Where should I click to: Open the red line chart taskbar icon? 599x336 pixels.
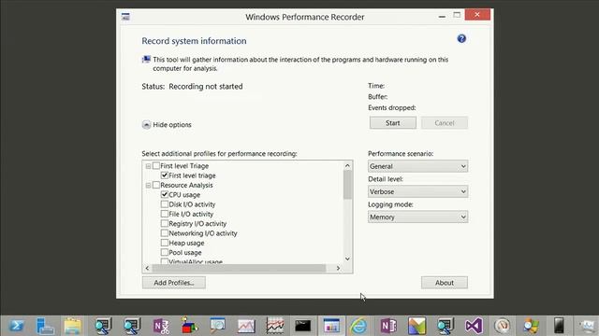246,326
